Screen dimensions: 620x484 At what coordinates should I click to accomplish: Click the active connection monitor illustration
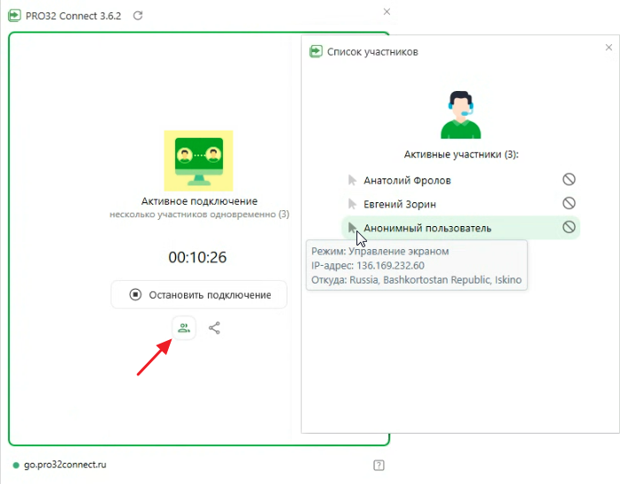click(x=198, y=160)
